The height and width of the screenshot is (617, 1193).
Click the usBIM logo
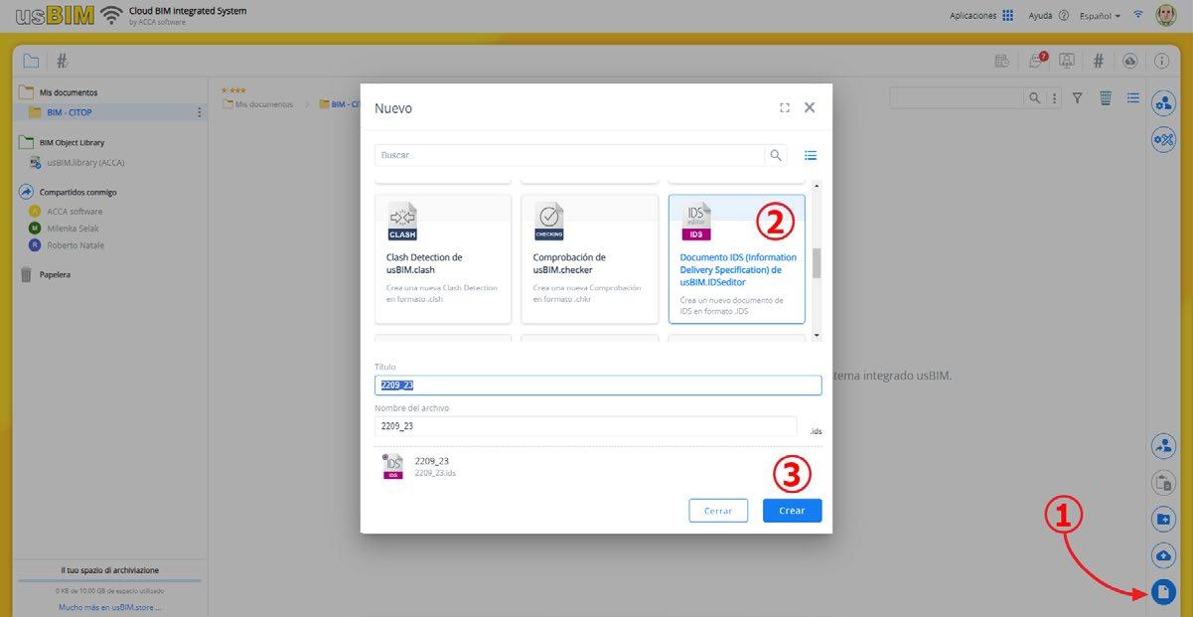click(55, 17)
